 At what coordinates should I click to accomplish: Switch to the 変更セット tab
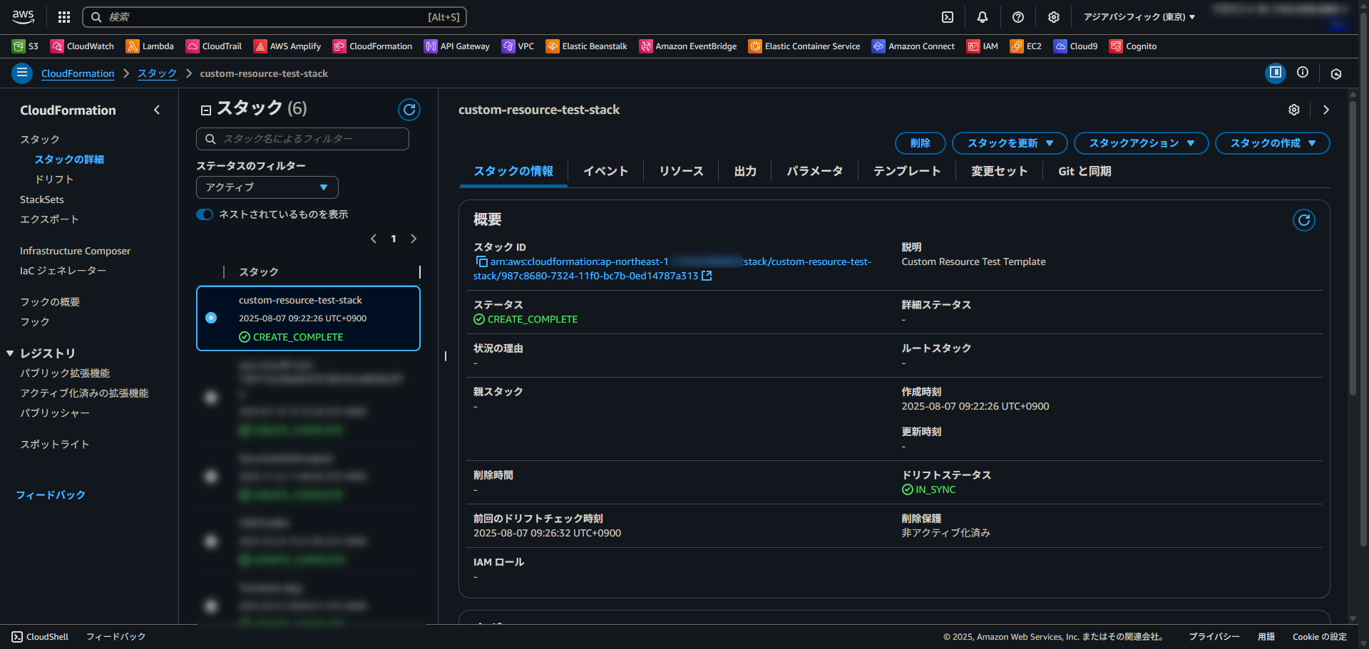coord(999,171)
